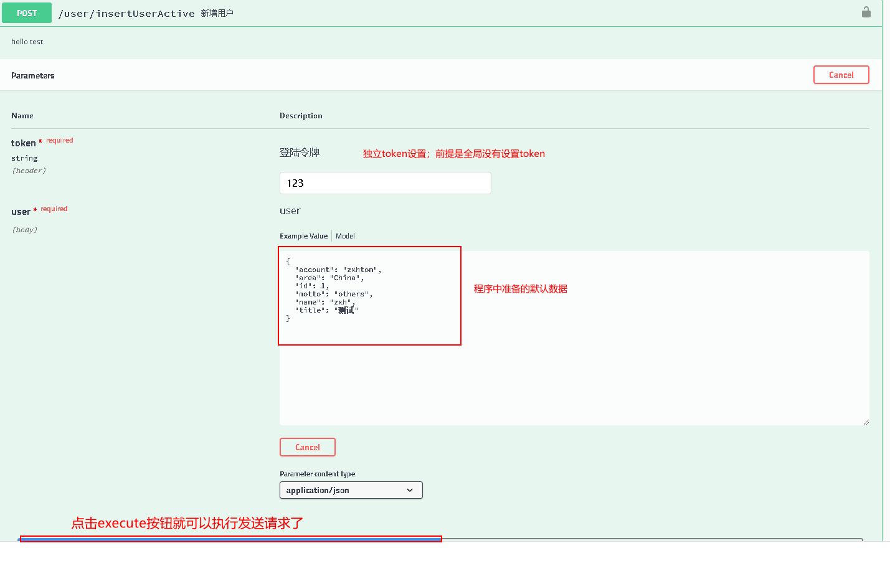This screenshot has height=566, width=890.
Task: Click the Cancel button below the textarea
Action: 307,447
